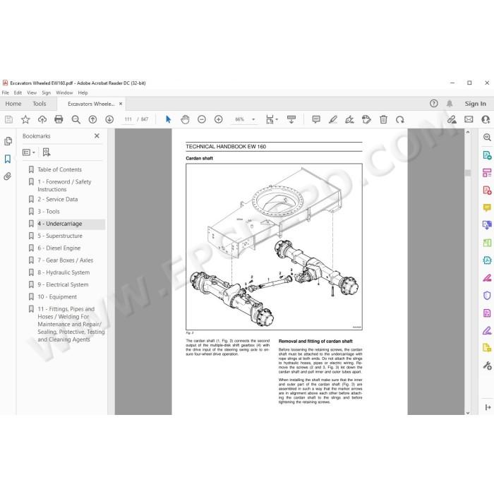
Task: Open Table of Contents bookmark
Action: 59,169
